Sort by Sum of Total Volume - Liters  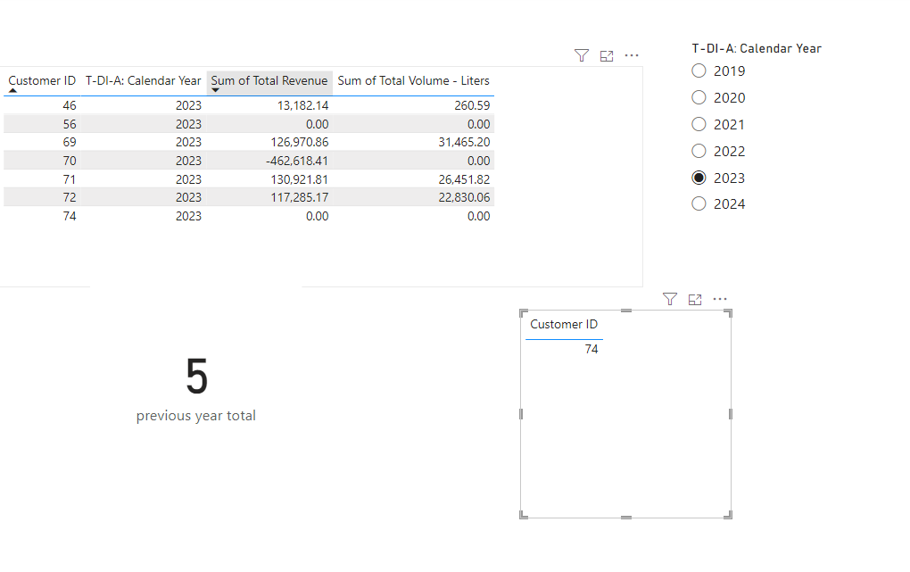(x=414, y=80)
